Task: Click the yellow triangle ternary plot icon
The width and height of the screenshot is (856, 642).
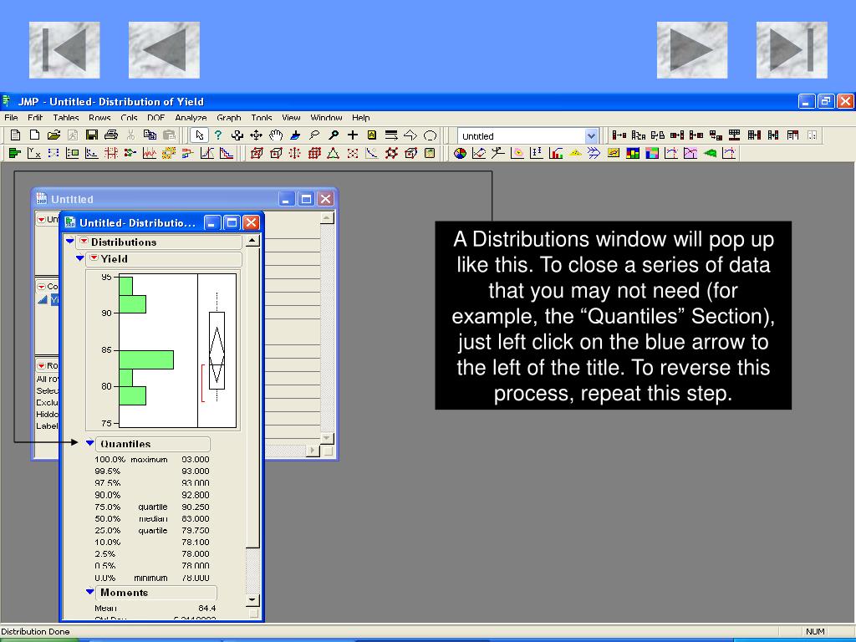Action: pyautogui.click(x=575, y=154)
